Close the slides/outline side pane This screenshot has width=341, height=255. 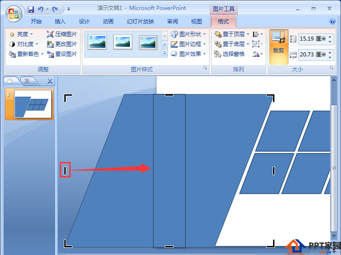click(50, 81)
